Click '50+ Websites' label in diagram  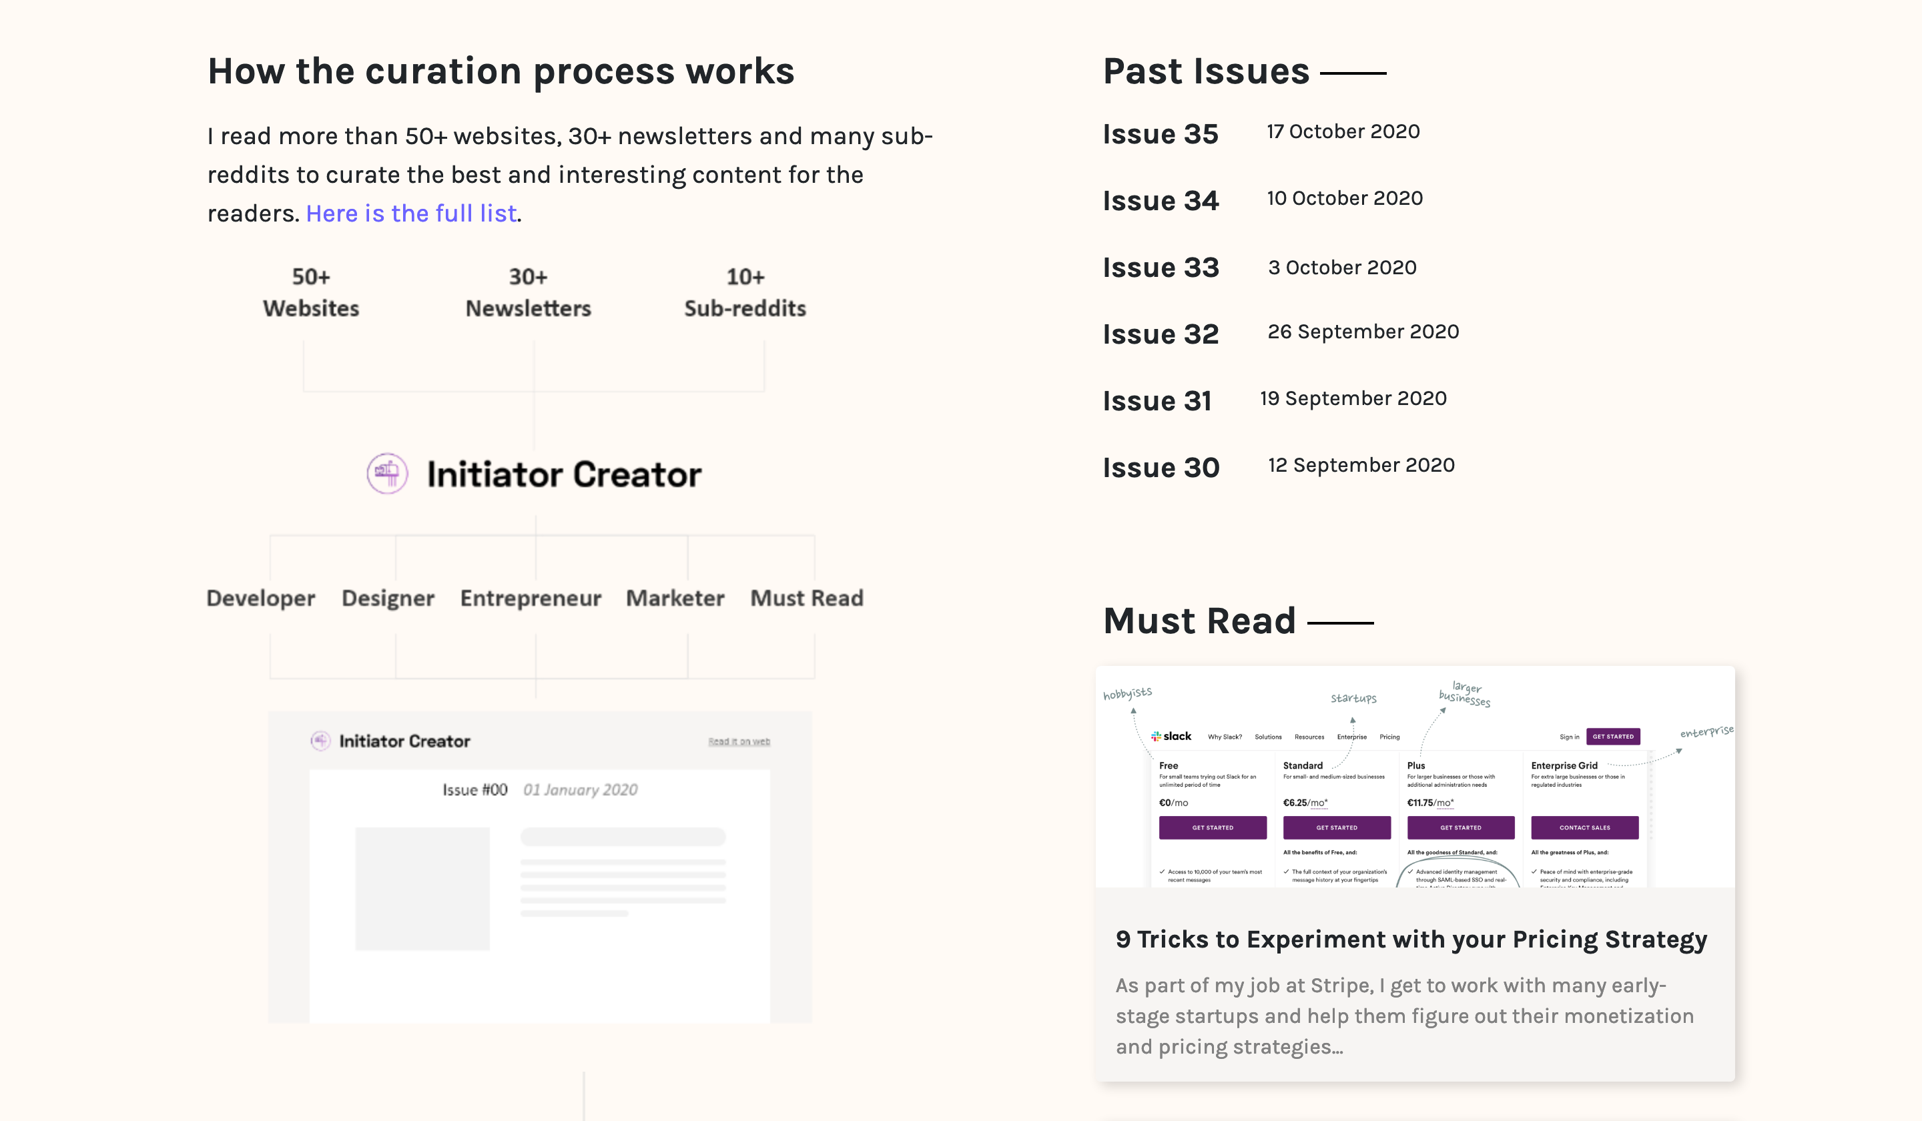point(311,292)
